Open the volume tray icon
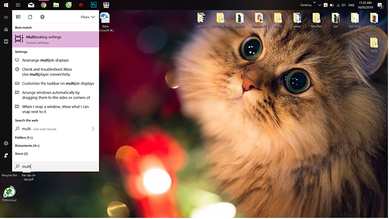Viewport: 389px width, 219px height. 344,5
